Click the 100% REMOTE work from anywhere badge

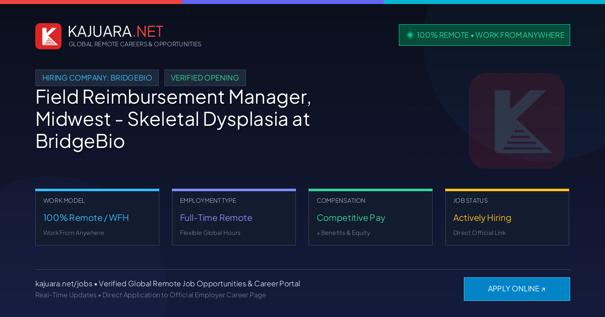pyautogui.click(x=485, y=35)
